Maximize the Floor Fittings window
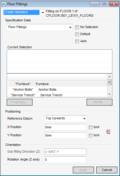The width and height of the screenshot is (120, 176). tap(104, 4)
